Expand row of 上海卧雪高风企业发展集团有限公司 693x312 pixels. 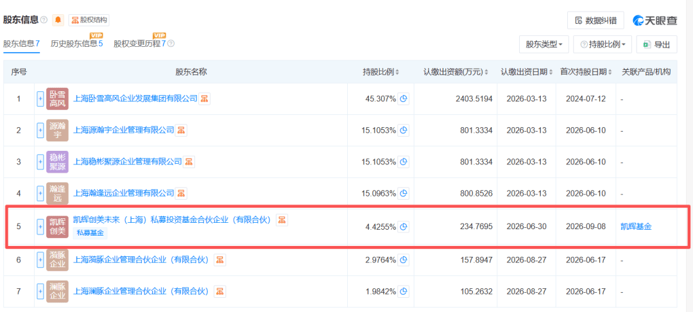[x=40, y=99]
